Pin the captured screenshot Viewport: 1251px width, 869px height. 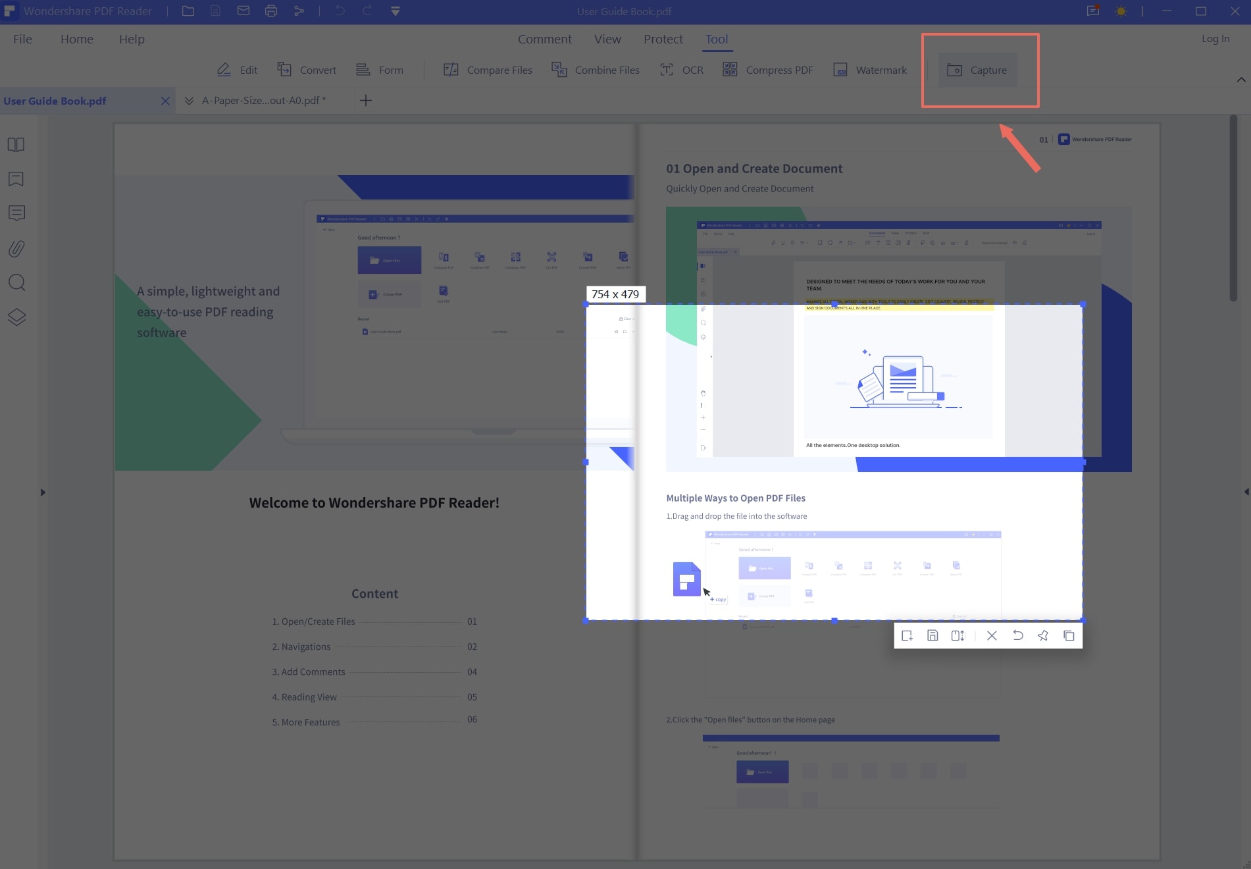tap(1043, 635)
